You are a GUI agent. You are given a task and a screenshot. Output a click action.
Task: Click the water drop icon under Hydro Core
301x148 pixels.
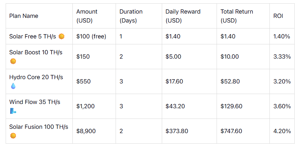[13, 86]
